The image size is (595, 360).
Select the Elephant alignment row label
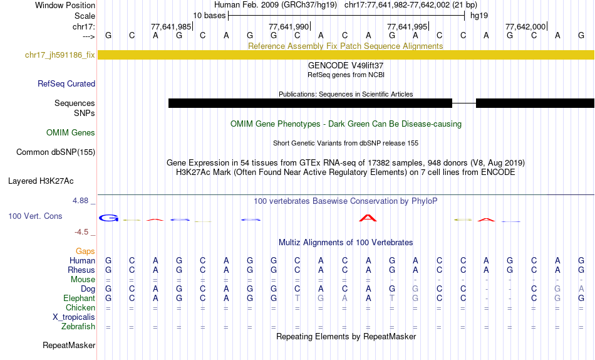[79, 299]
